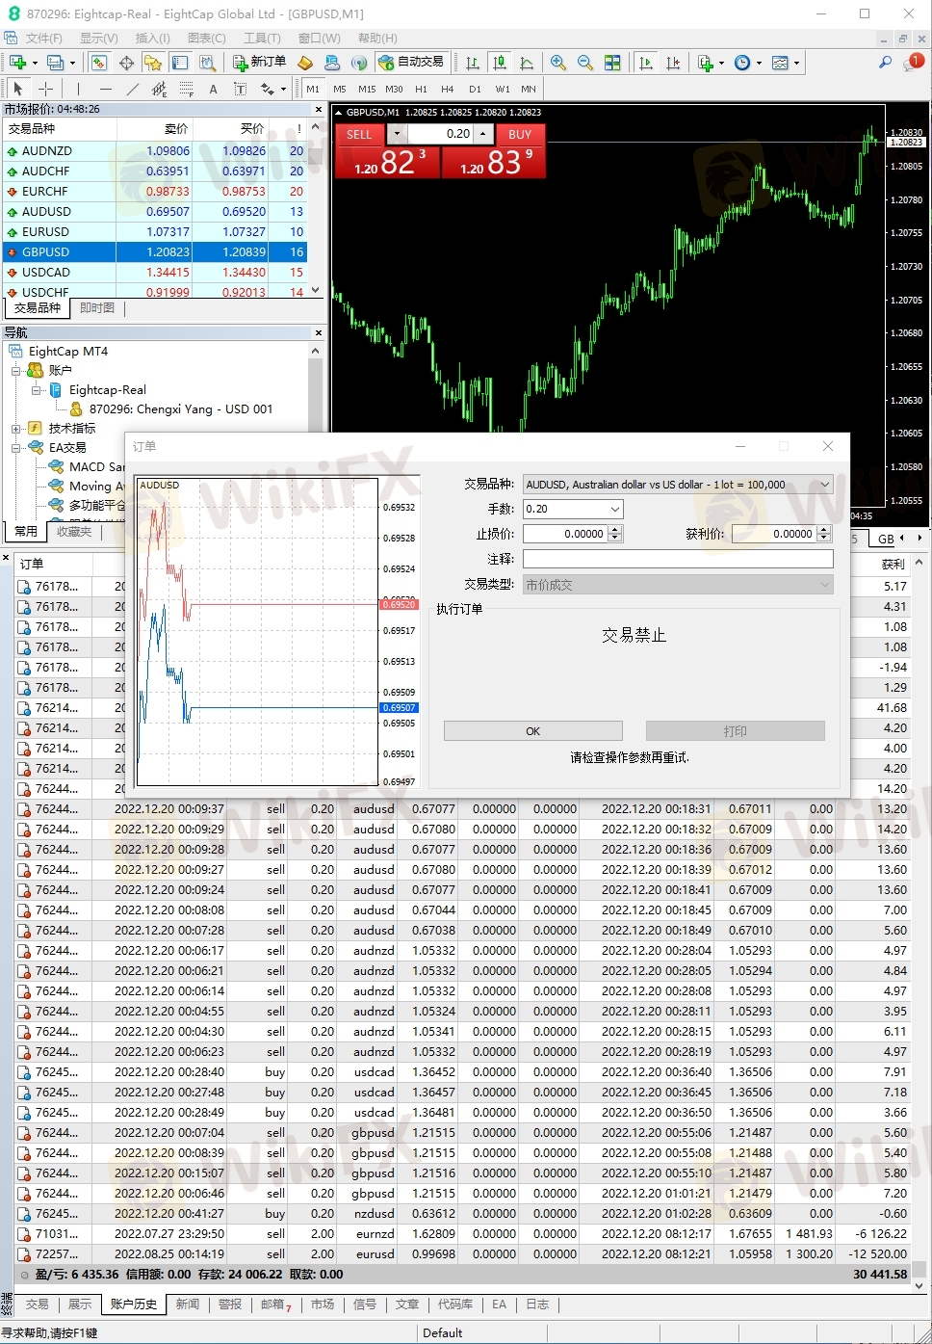Open the one-click volume dropdown arrow
The image size is (932, 1344).
pos(397,134)
